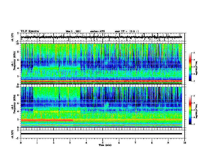Click the "5" tick on the Time axis

[103, 143]
